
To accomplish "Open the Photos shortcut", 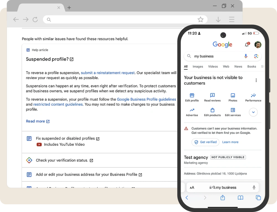I will 233,98.
